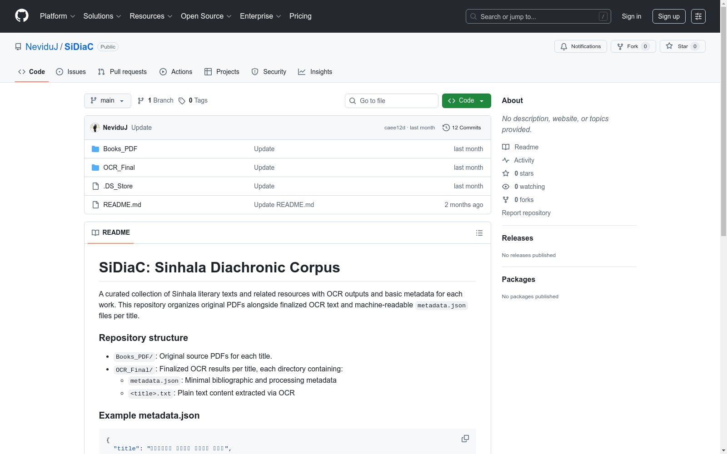
Task: Open the Packages heading link
Action: click(518, 279)
